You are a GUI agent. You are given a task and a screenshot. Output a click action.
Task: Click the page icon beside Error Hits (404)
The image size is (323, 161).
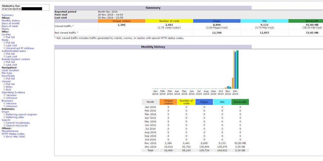click(4, 137)
